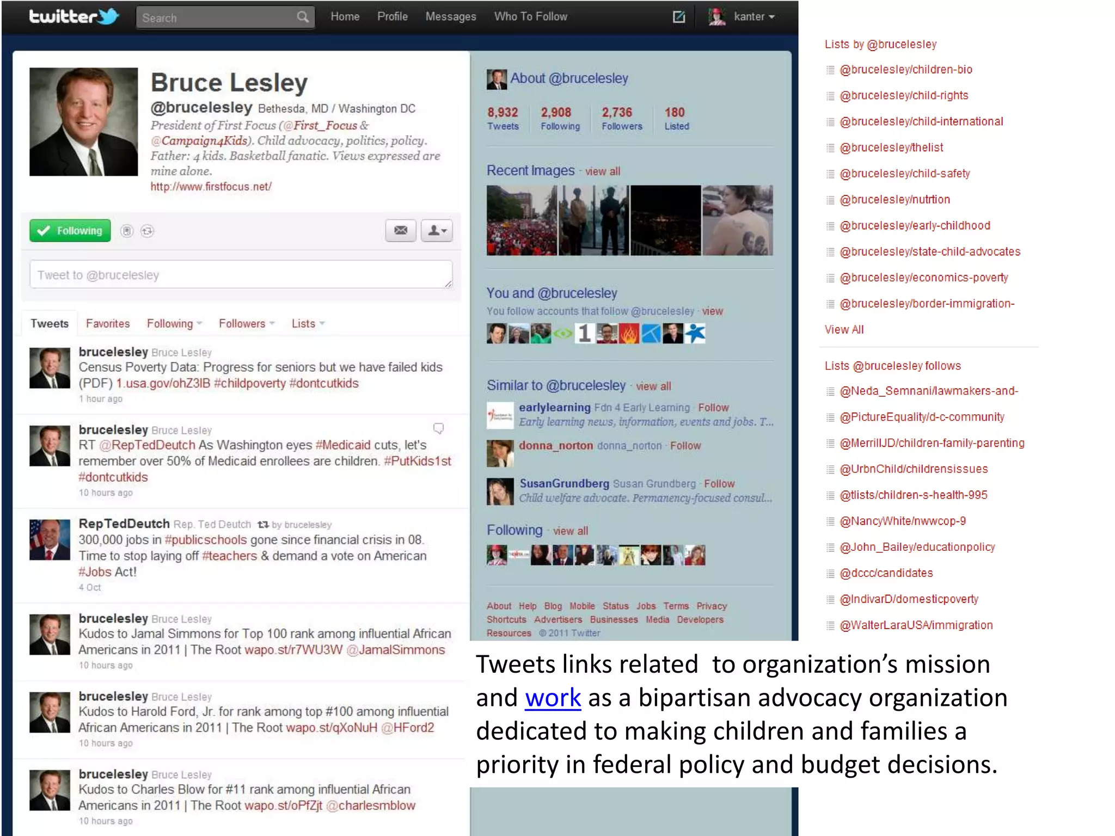Image resolution: width=1115 pixels, height=836 pixels.
Task: Open the 1.usa.gov/ohZ3lB link
Action: click(163, 384)
